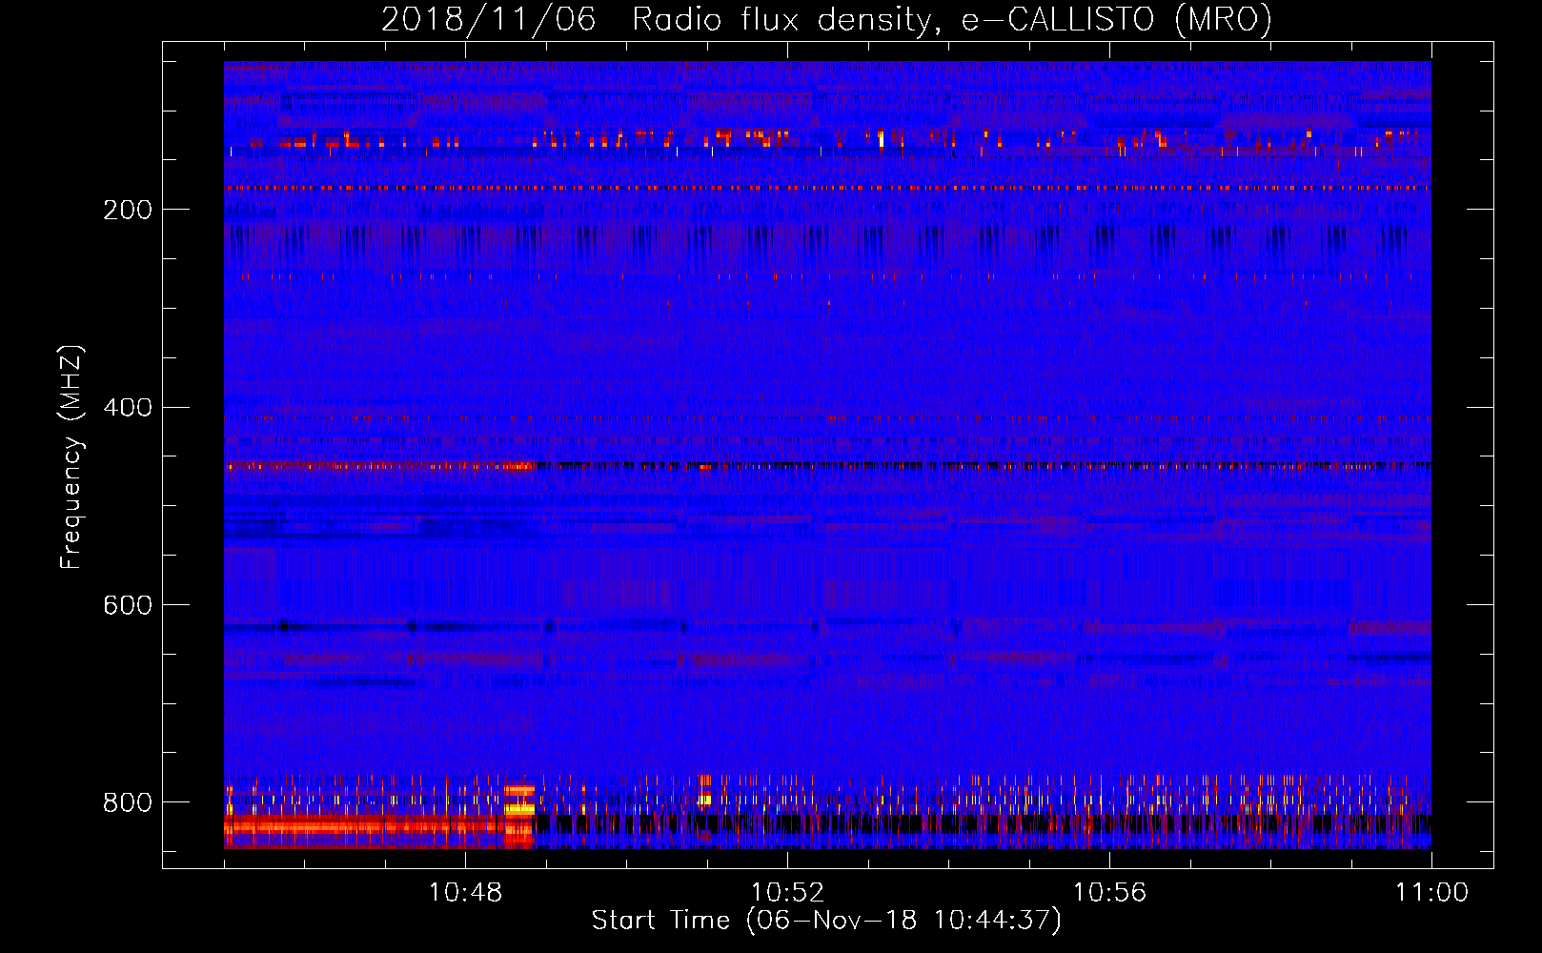This screenshot has width=1542, height=953.
Task: Click the 'Frequency (MHZ)' axis label
Action: click(71, 456)
